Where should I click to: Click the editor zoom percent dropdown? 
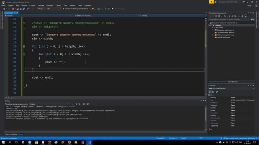pyautogui.click(x=8, y=97)
